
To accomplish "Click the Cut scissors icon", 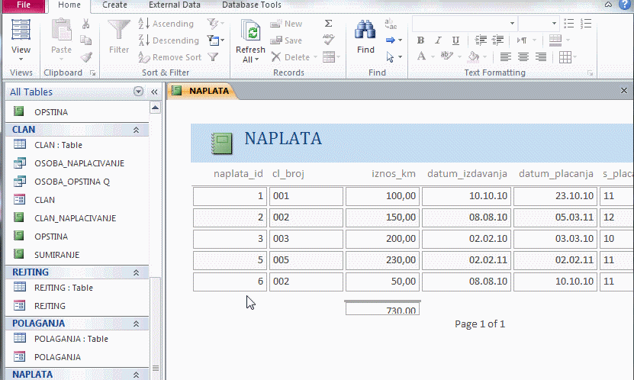I will click(85, 24).
